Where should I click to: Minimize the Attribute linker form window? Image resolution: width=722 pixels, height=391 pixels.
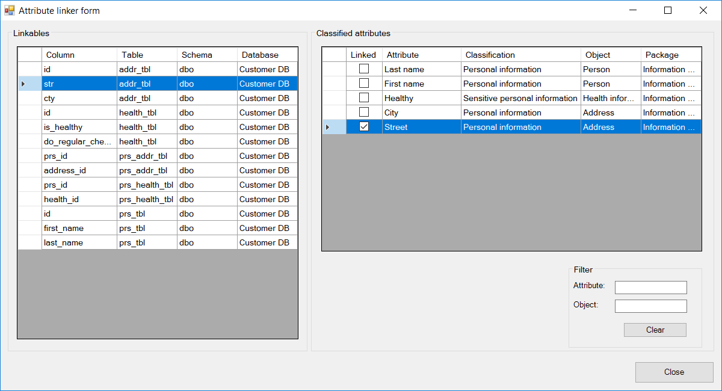point(632,10)
